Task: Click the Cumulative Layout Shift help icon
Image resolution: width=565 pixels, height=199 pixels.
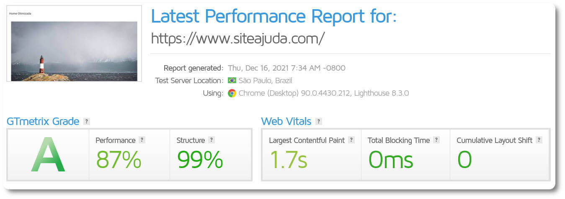Action: click(539, 140)
